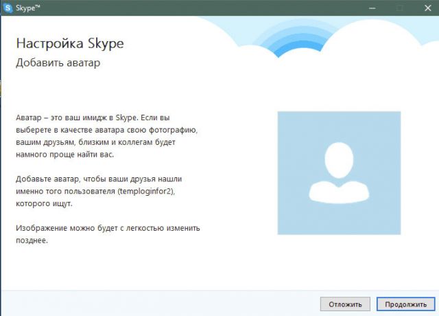439x316 pixels.
Task: Click the Skype™ title bar text
Action: 27,8
